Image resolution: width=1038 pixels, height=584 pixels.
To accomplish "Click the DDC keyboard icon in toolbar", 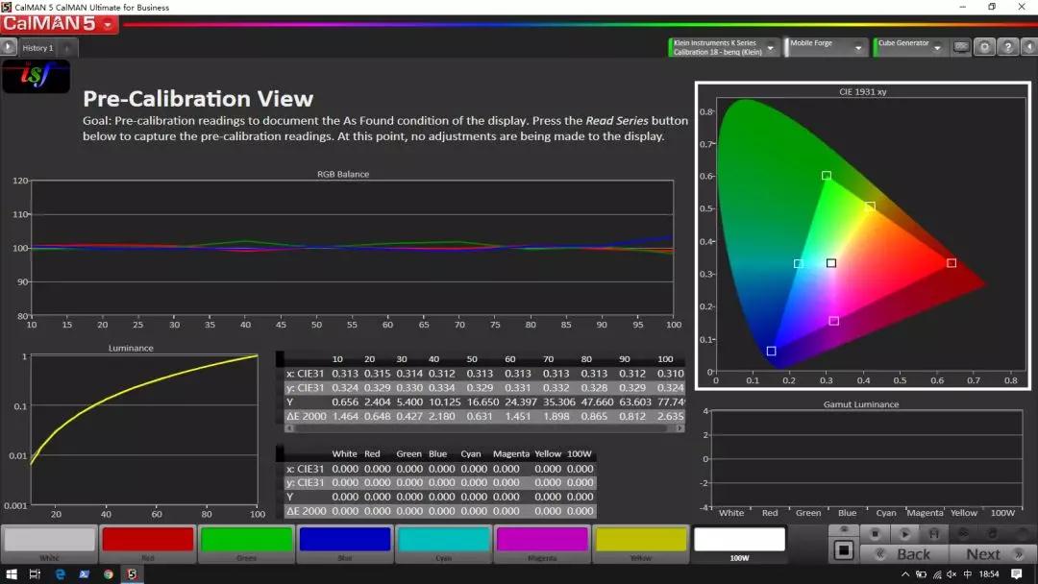I will coord(961,47).
